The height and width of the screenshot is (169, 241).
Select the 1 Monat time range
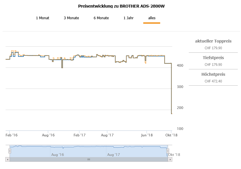(43, 18)
